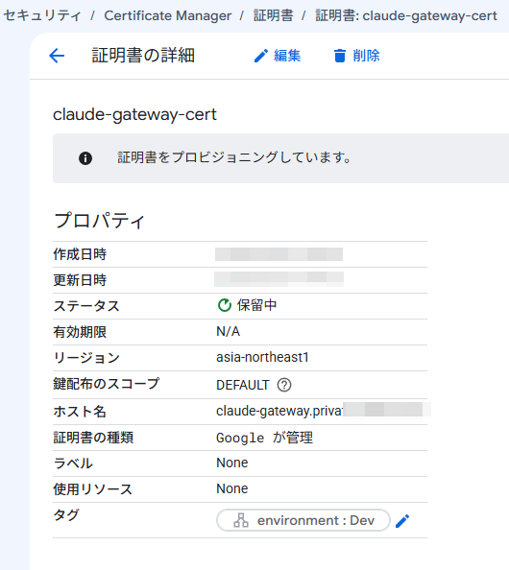Click the green pending status icon

point(225,305)
